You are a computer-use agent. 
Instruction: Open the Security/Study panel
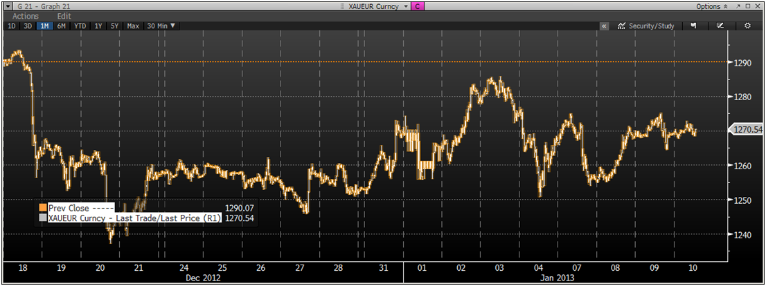[x=646, y=26]
